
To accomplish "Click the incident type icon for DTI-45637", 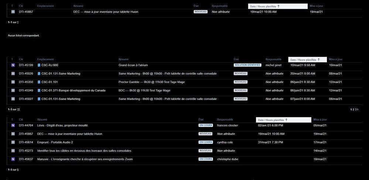I will coord(13,159).
